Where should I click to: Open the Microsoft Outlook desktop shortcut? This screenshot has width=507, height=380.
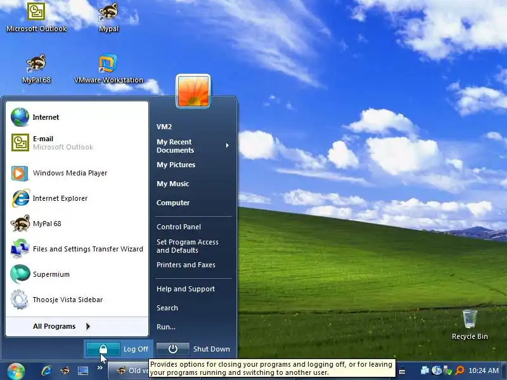36,17
